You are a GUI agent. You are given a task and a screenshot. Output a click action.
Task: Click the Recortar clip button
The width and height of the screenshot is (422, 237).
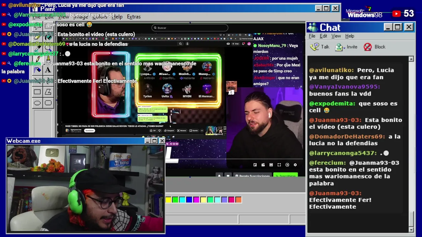point(182,131)
